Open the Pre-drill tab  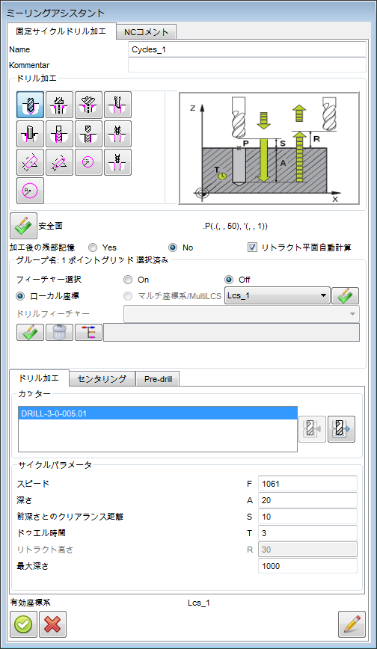pyautogui.click(x=158, y=379)
